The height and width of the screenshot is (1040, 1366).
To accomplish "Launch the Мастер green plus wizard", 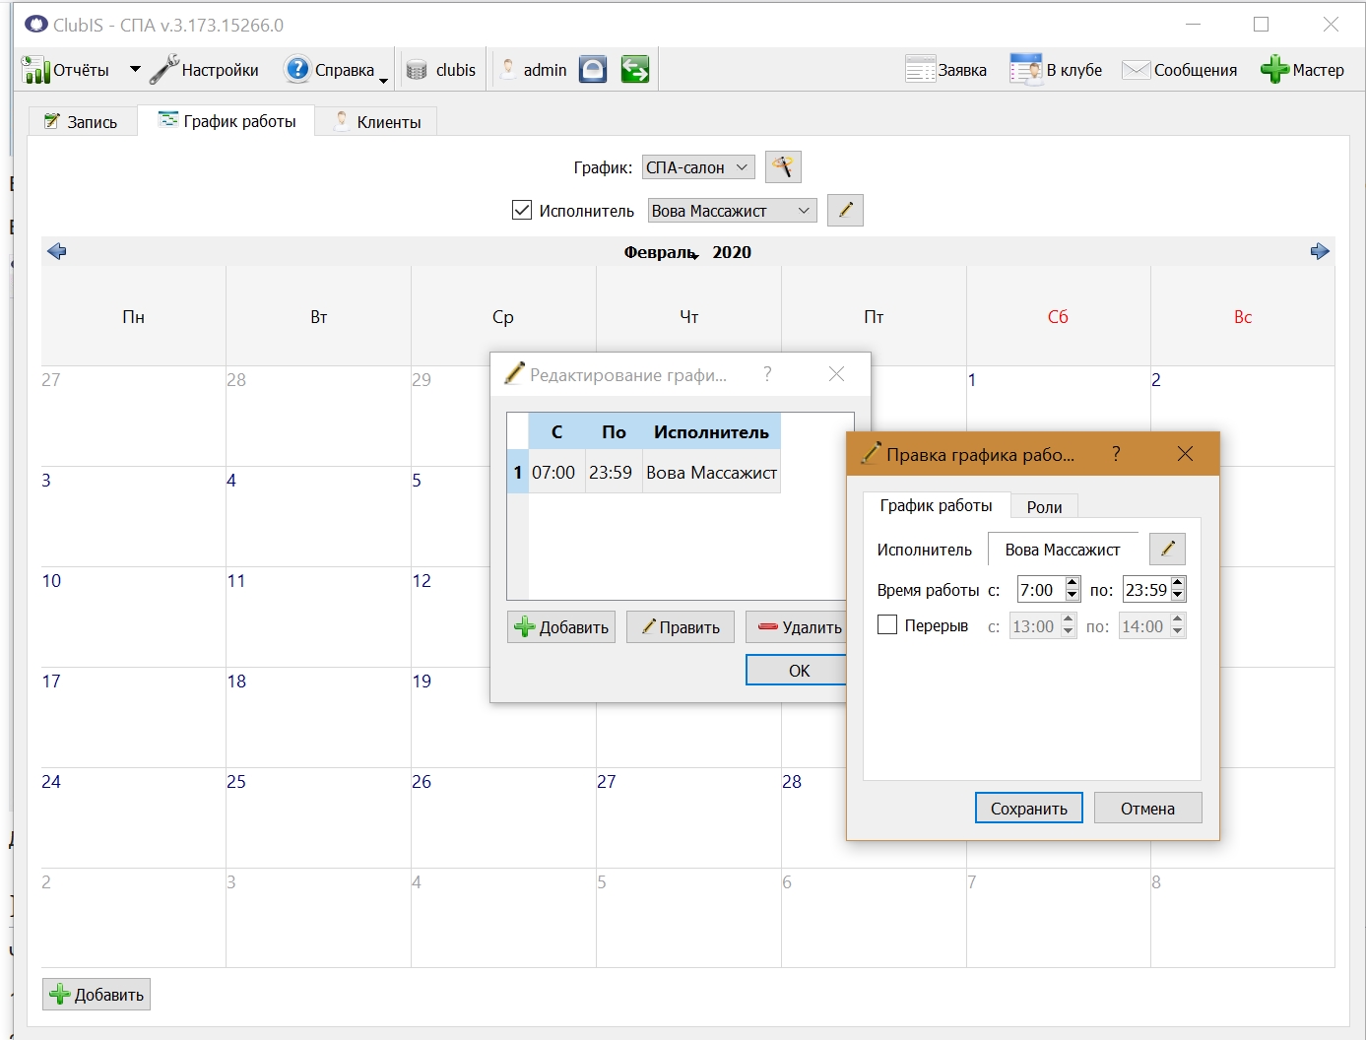I will tap(1274, 70).
